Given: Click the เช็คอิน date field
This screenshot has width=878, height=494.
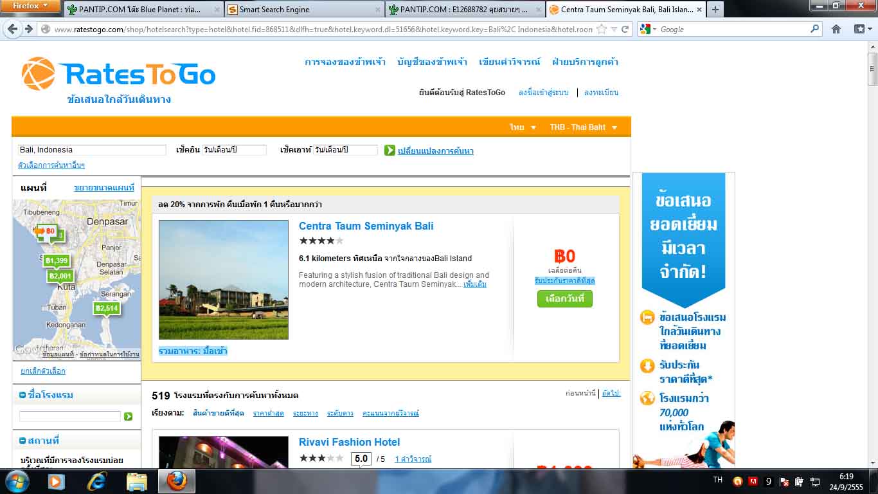Looking at the screenshot, I should [x=234, y=150].
